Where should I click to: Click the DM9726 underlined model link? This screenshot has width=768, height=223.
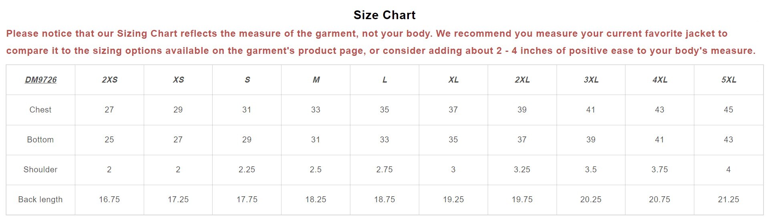pyautogui.click(x=40, y=80)
